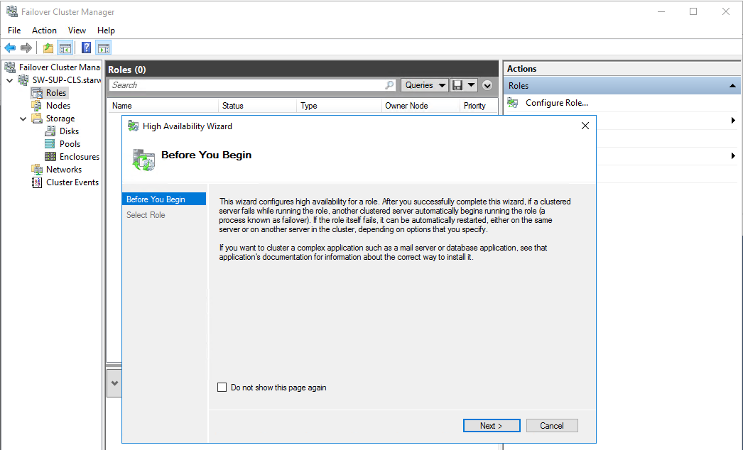Collapse the Storage tree node
Screen dimensions: 743x450
[x=23, y=118]
